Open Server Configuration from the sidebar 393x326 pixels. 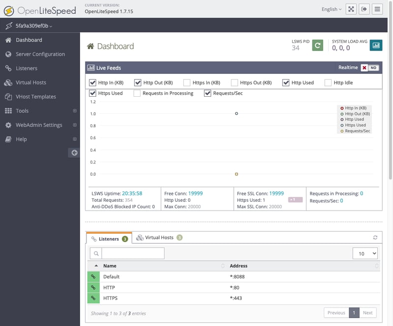[x=40, y=54]
